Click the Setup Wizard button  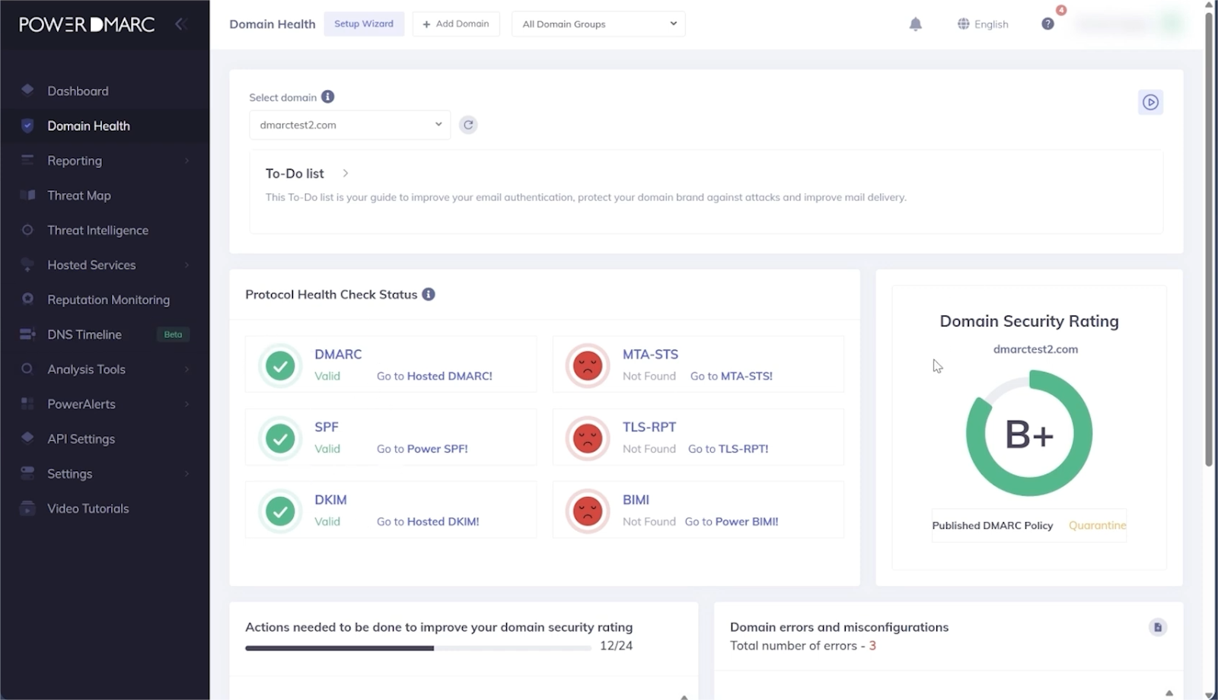click(364, 24)
